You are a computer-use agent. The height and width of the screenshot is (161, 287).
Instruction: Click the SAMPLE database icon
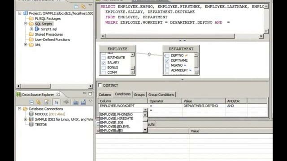[31, 119]
